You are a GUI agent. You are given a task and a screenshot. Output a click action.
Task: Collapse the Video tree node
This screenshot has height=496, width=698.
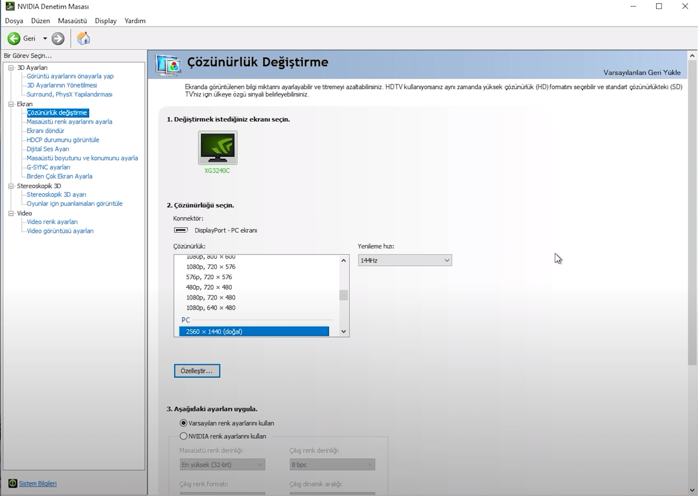11,213
